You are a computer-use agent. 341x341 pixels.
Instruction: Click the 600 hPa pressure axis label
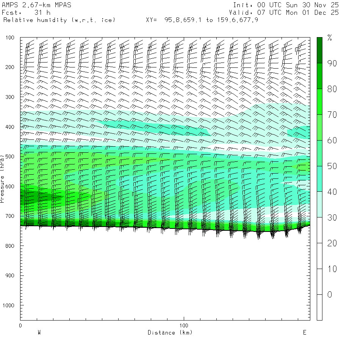click(10, 186)
